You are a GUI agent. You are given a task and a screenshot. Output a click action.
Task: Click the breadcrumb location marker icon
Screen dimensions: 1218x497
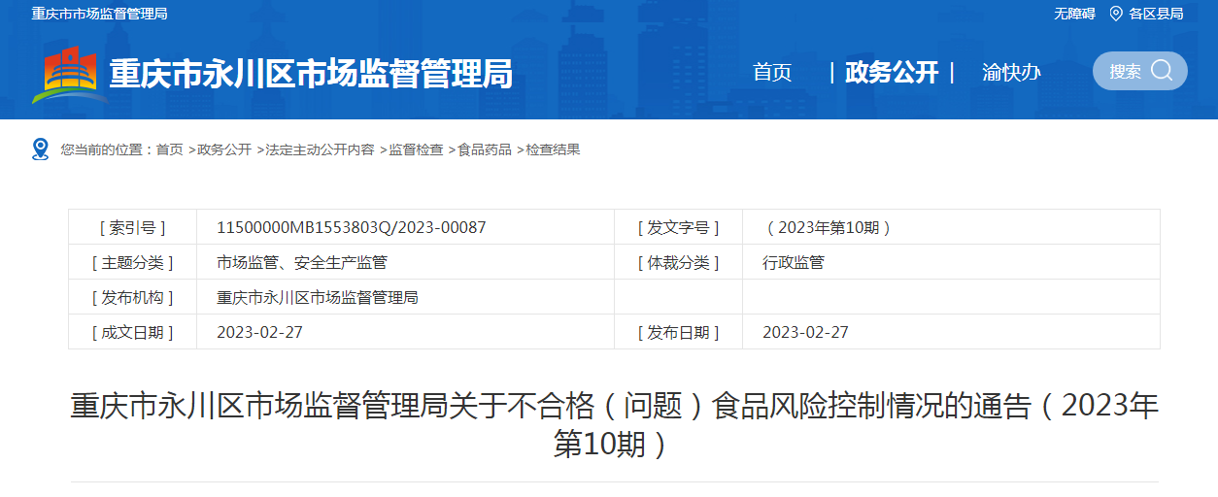pyautogui.click(x=40, y=149)
